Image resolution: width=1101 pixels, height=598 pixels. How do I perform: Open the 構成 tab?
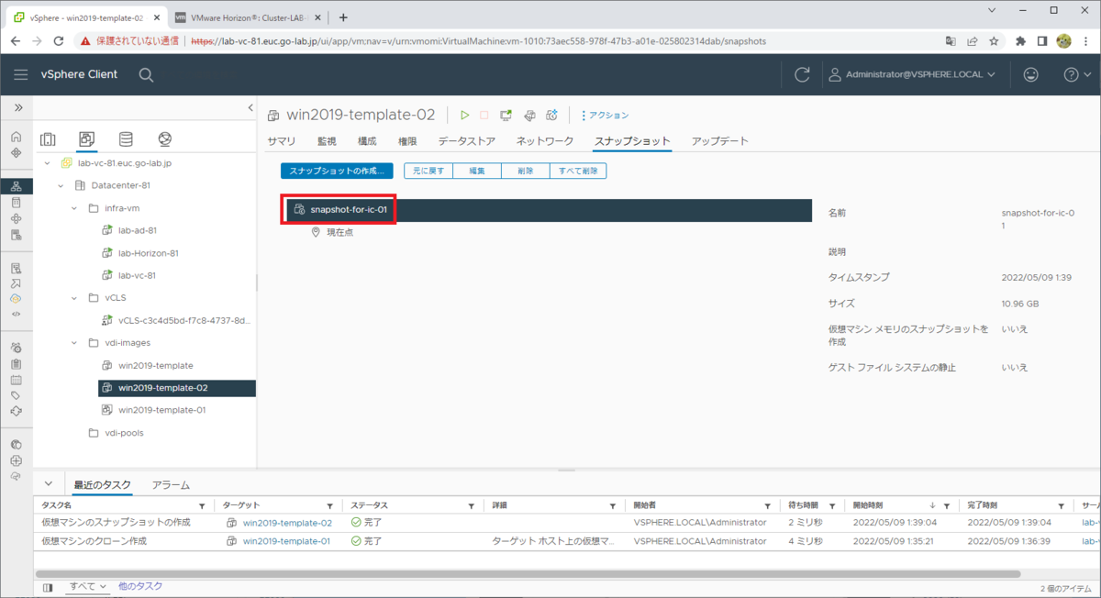367,141
